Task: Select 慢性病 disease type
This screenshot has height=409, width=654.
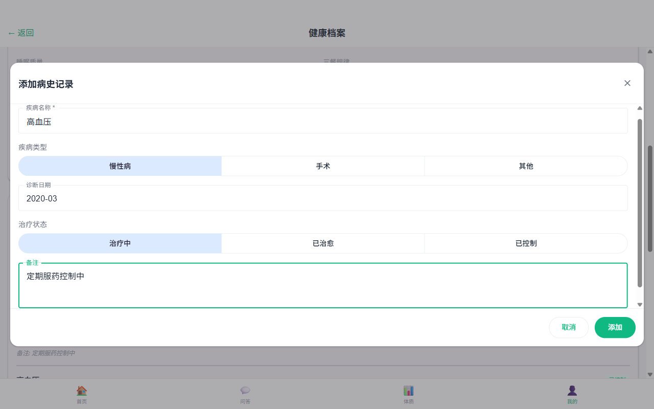Action: click(120, 166)
